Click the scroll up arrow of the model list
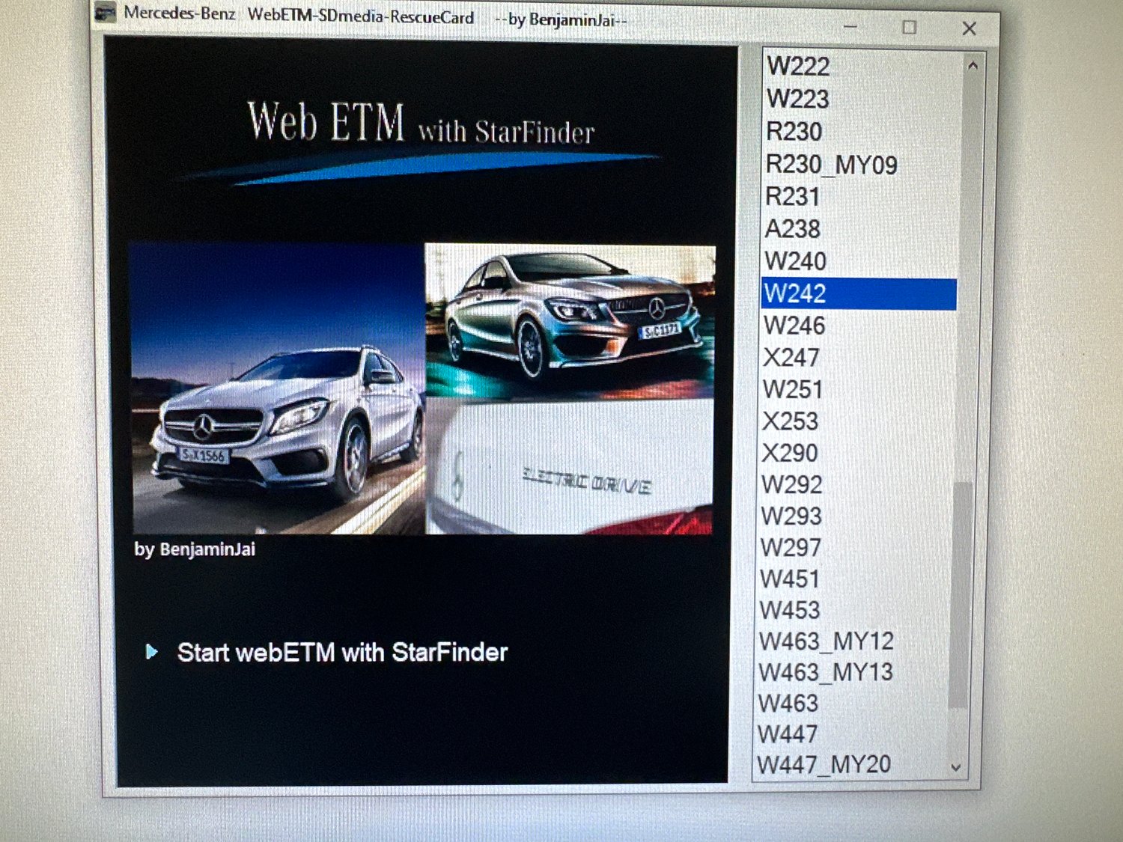Image resolution: width=1123 pixels, height=842 pixels. (x=973, y=66)
